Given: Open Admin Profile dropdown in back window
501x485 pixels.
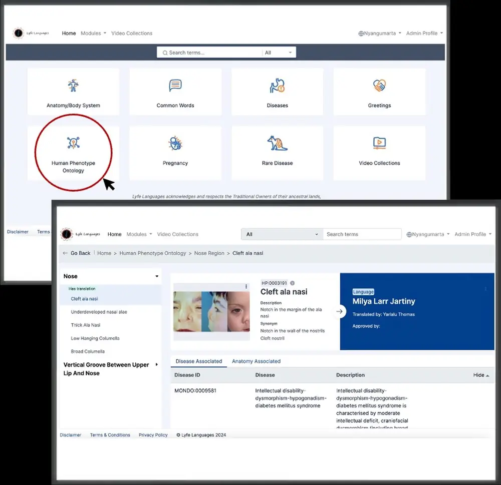Looking at the screenshot, I should click(x=424, y=33).
